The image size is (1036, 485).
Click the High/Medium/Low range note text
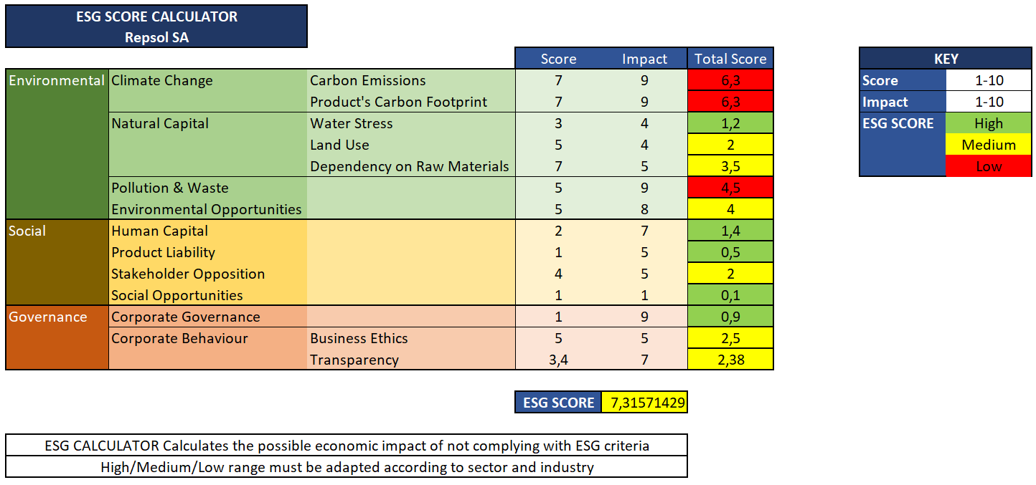[347, 467]
